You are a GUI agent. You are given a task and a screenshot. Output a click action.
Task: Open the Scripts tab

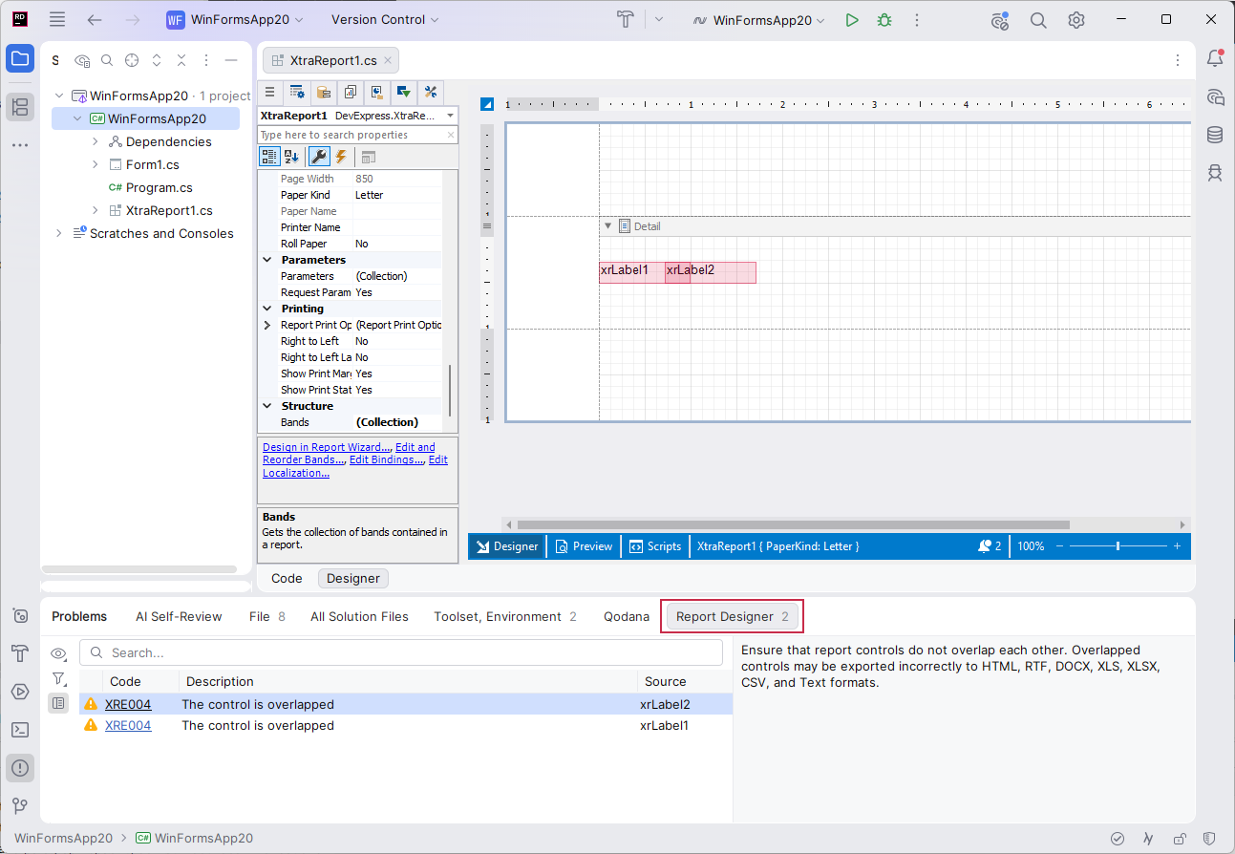[x=655, y=546]
